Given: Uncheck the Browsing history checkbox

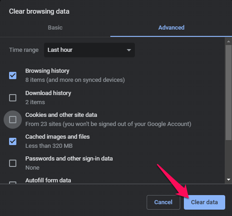Looking at the screenshot, I should tap(13, 75).
